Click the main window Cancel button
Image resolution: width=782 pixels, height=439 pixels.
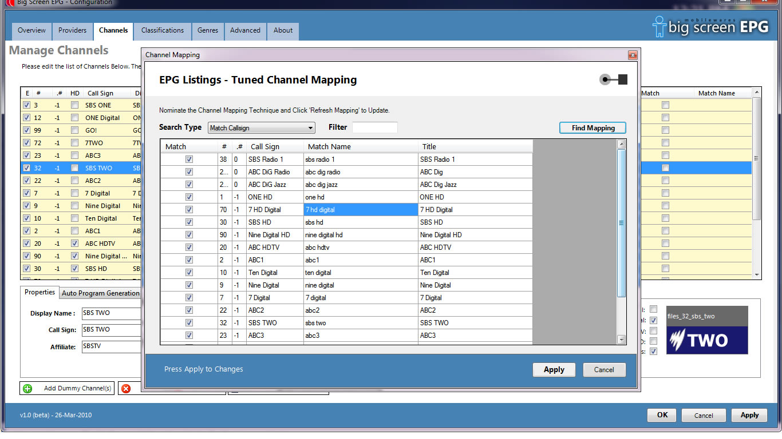[x=704, y=416]
